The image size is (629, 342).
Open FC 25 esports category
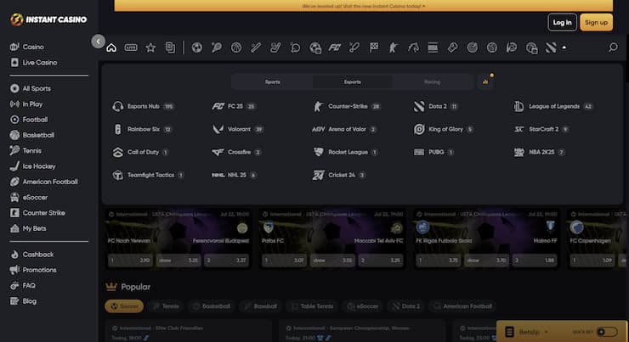[x=234, y=107]
